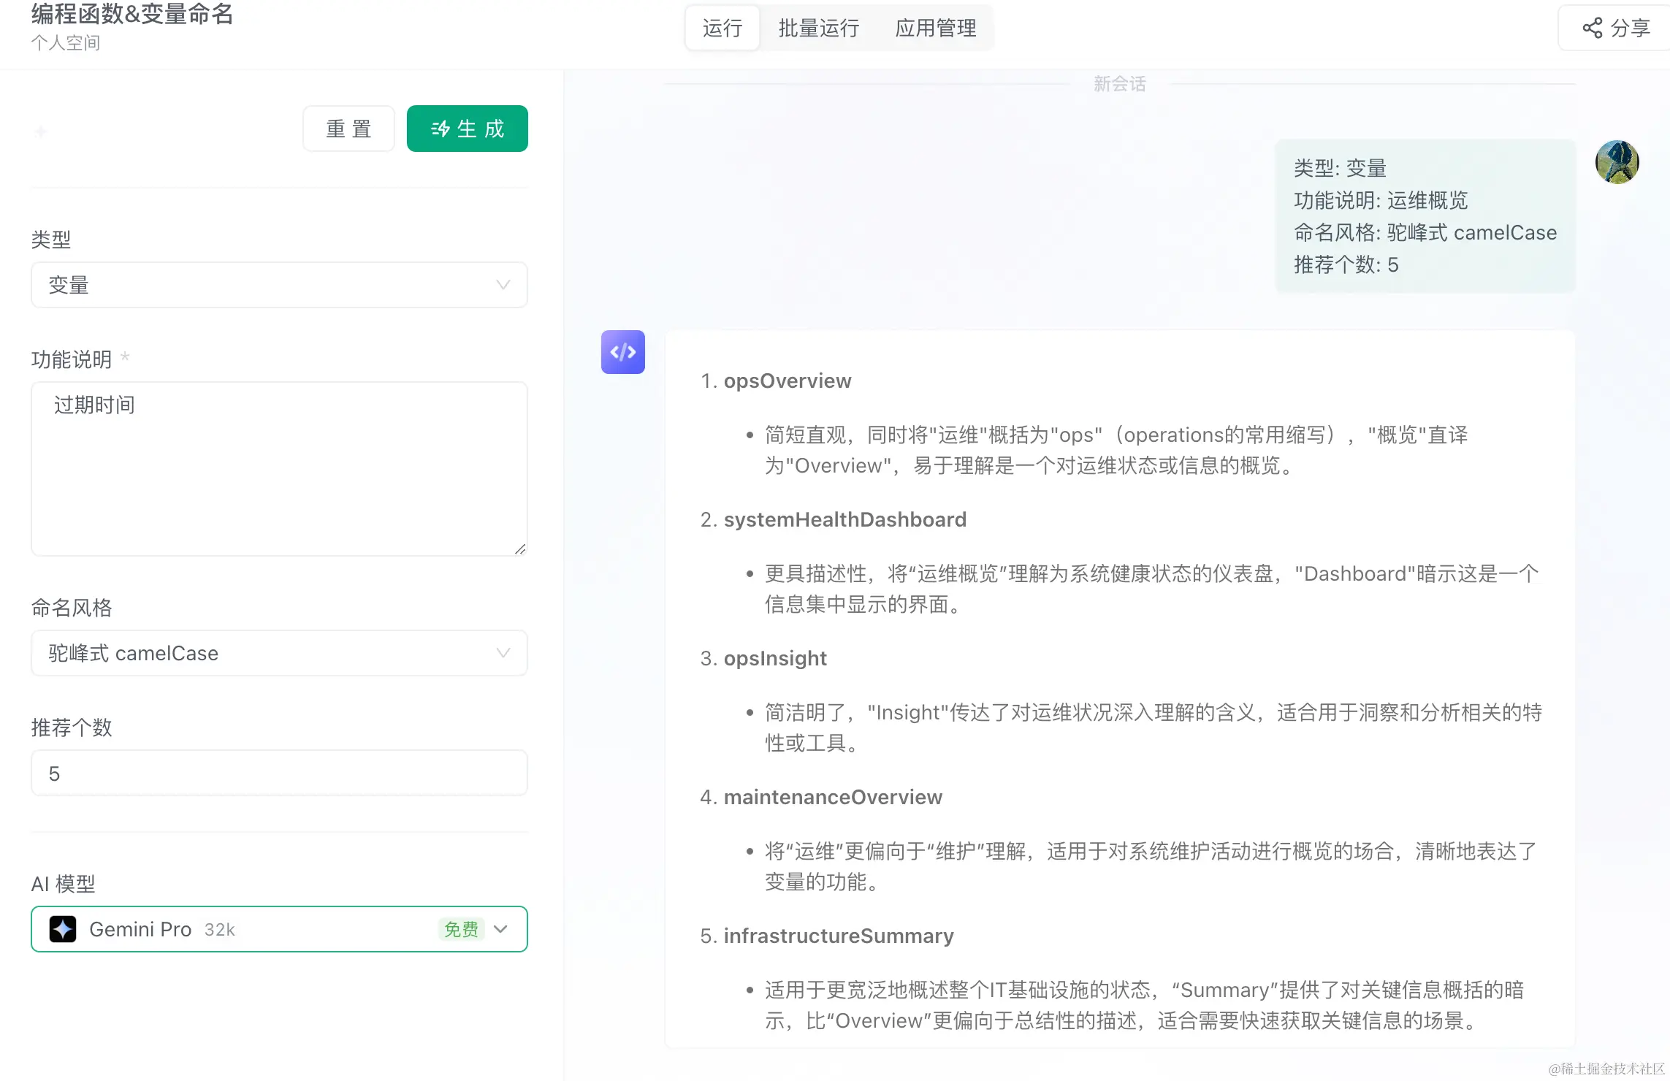Click the faint sparkle icon left of 重置
This screenshot has height=1081, width=1670.
(x=41, y=131)
